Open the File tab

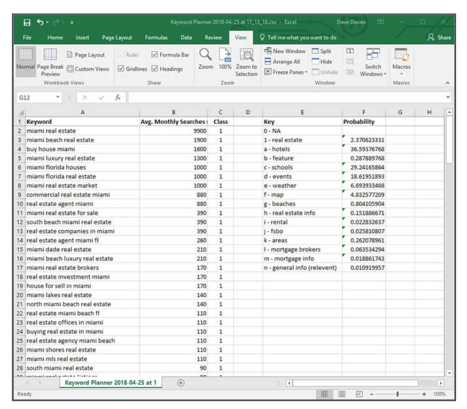(27, 37)
